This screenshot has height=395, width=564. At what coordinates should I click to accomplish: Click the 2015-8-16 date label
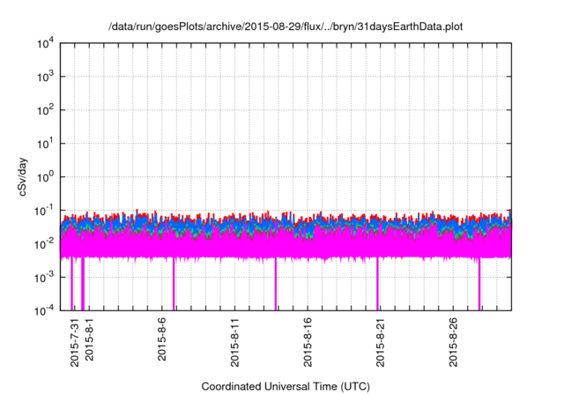308,342
